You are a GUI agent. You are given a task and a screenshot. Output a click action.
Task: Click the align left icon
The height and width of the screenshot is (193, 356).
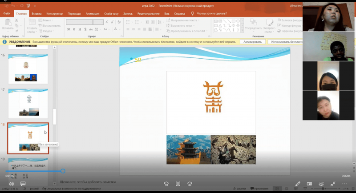[x=128, y=29]
